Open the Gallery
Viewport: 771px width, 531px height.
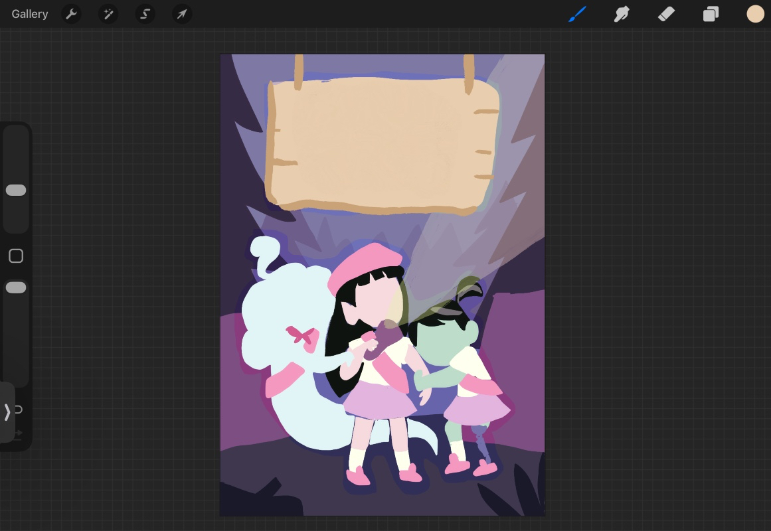click(x=30, y=14)
